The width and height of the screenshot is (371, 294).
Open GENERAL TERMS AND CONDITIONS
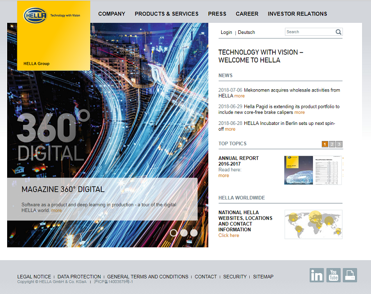point(148,277)
